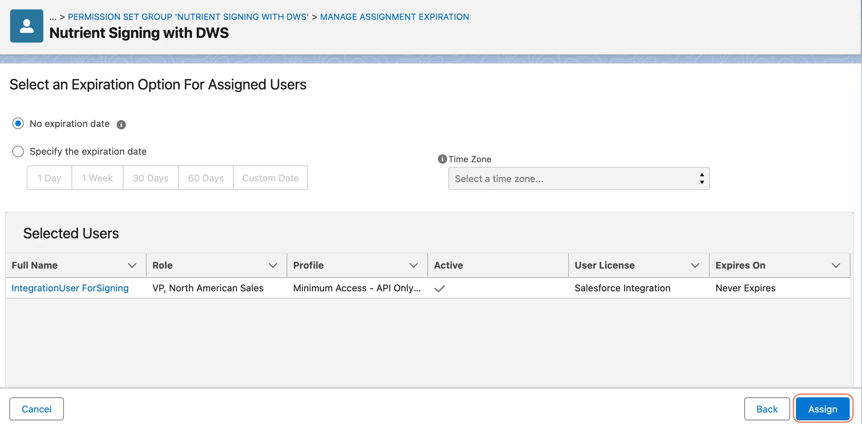Viewport: 862px width, 424px height.
Task: Choose the 60 Days expiration option
Action: [x=206, y=178]
